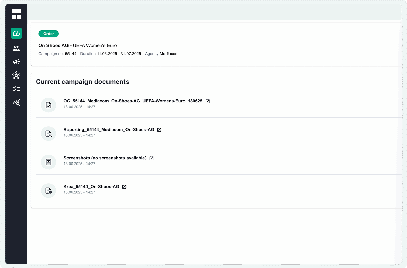The height and width of the screenshot is (268, 407).
Task: Click the Current campaign documents heading
Action: point(82,82)
